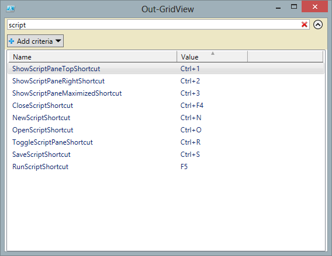The image size is (332, 256).
Task: Select the ShowScriptPaneRightShortcut row
Action: (x=166, y=81)
